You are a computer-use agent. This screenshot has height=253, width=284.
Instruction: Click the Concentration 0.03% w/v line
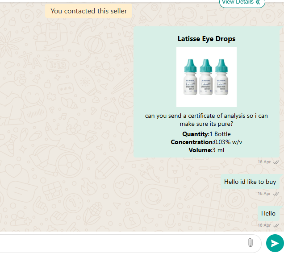point(206,142)
